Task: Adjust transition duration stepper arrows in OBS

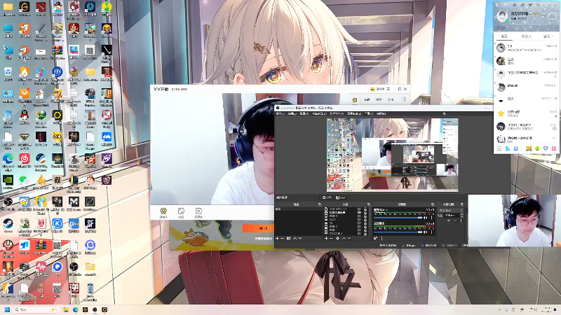Action: pyautogui.click(x=461, y=216)
